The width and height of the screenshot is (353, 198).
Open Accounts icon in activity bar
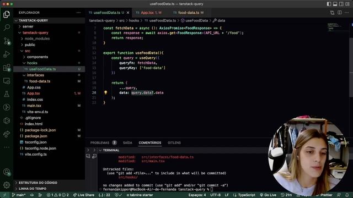7,172
